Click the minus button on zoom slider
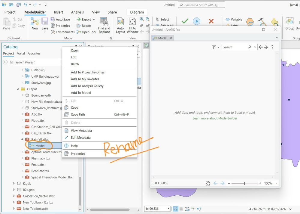Screen dimensions: 300x214 coord(229,183)
